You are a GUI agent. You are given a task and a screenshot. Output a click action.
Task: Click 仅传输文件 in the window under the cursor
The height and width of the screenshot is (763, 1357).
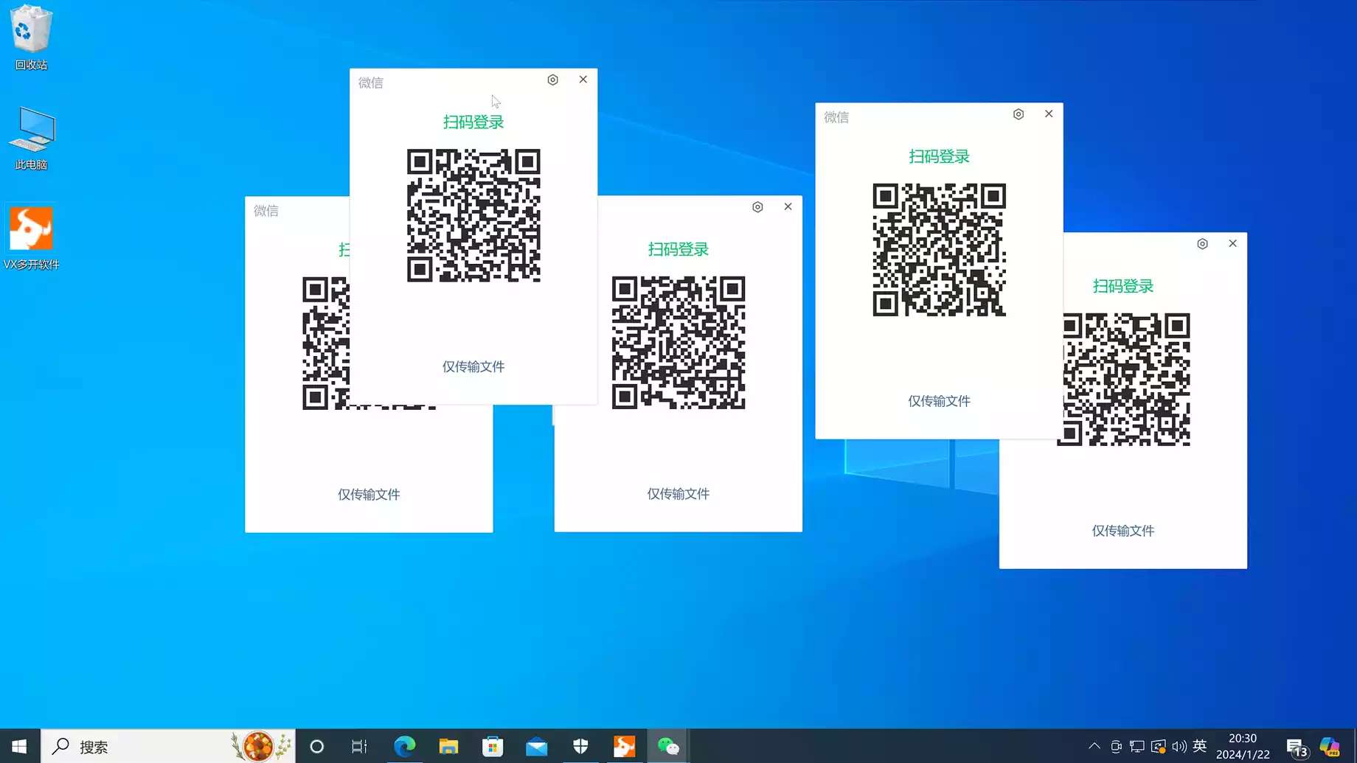coord(473,366)
